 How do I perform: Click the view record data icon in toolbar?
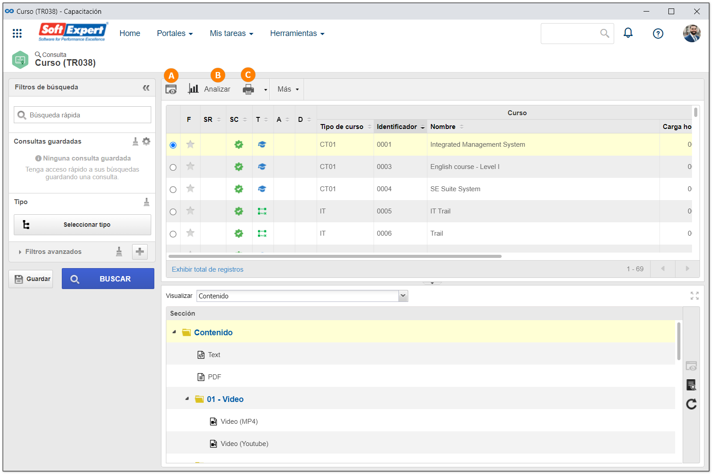pos(171,89)
